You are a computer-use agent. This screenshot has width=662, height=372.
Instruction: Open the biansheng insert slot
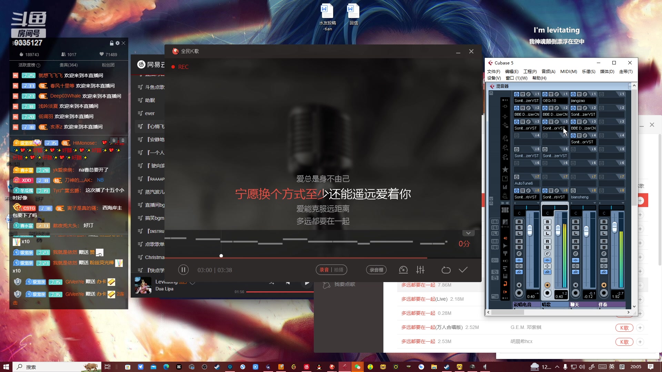click(583, 197)
